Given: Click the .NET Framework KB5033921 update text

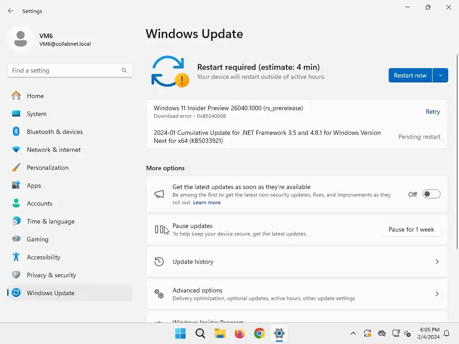Looking at the screenshot, I should (x=267, y=137).
